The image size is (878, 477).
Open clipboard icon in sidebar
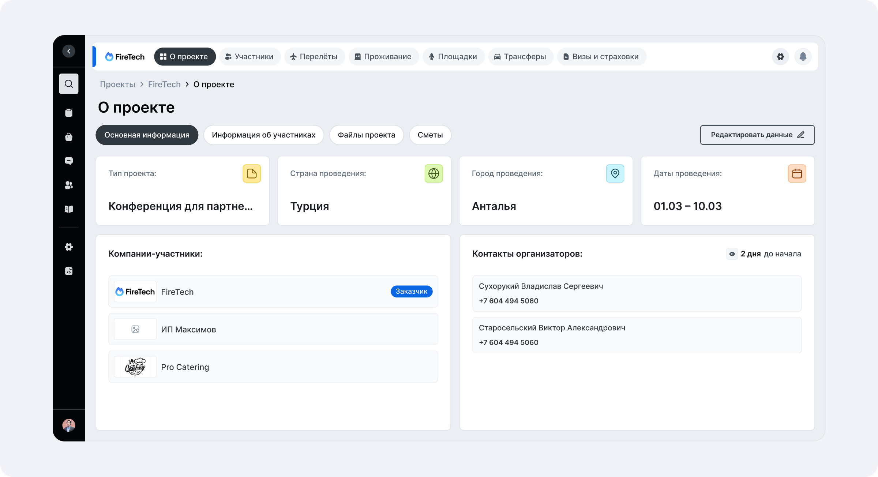[x=69, y=113]
